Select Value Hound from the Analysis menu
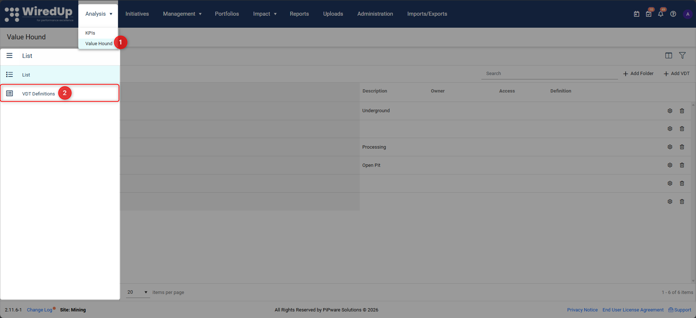This screenshot has height=318, width=696. click(99, 43)
